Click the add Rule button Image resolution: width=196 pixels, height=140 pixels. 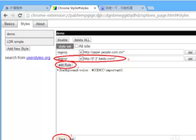click(x=65, y=65)
